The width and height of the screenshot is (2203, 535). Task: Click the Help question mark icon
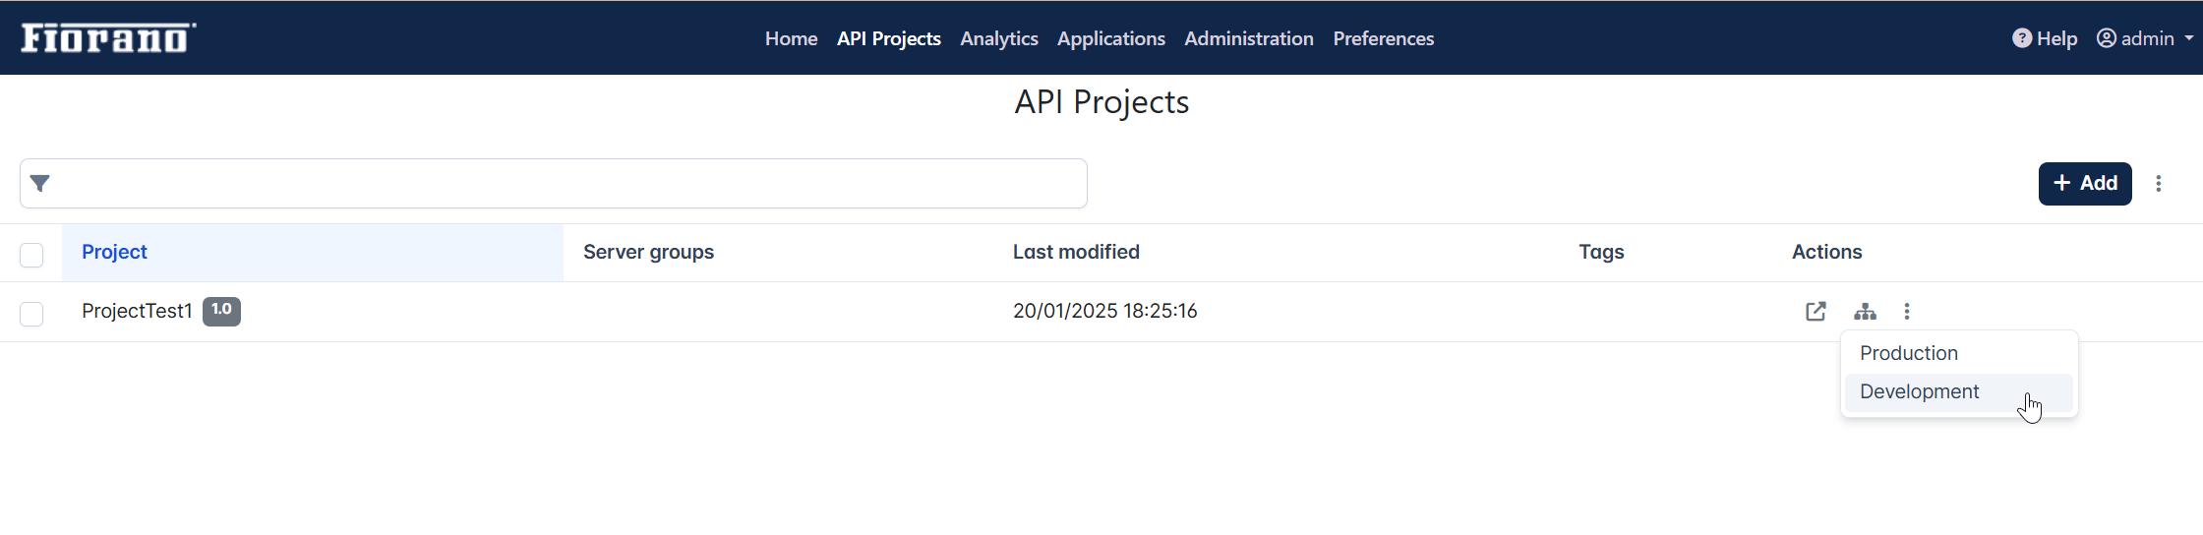pos(2022,38)
